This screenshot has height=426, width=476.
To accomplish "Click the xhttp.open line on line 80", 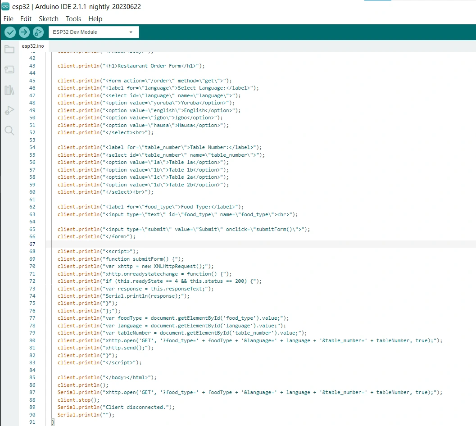I will click(x=250, y=341).
